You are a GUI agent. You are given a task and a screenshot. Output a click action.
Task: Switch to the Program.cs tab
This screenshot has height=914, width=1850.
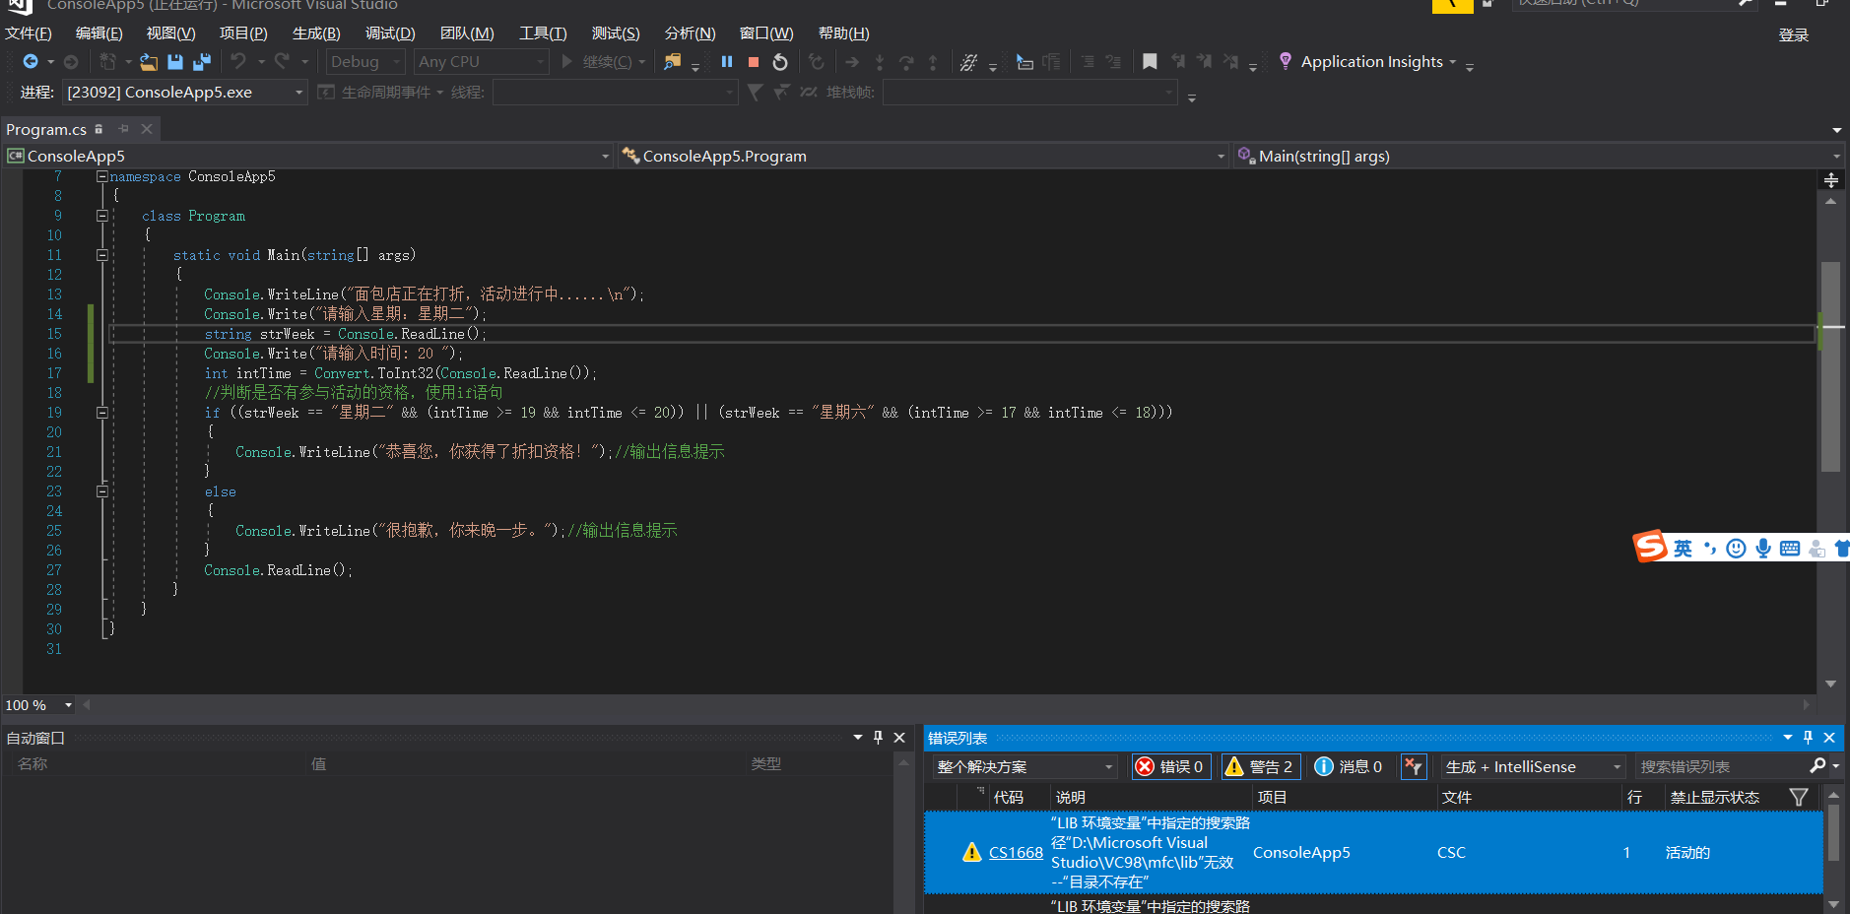(x=46, y=129)
